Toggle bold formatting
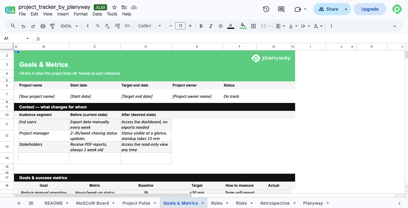 tap(201, 26)
